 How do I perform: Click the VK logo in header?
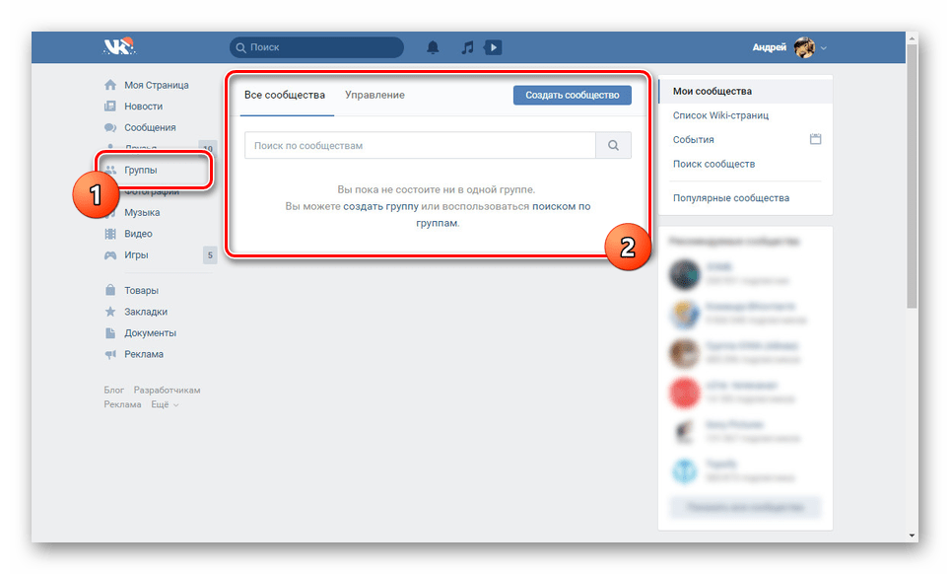[x=118, y=46]
